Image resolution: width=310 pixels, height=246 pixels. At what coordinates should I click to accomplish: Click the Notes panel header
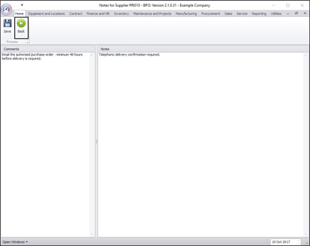tap(203, 49)
